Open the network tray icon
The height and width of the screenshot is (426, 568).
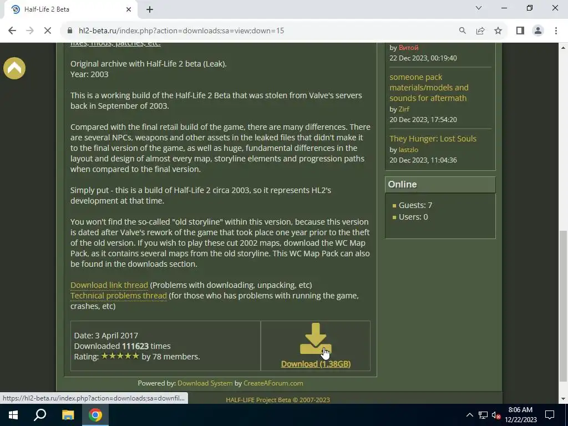pos(483,415)
